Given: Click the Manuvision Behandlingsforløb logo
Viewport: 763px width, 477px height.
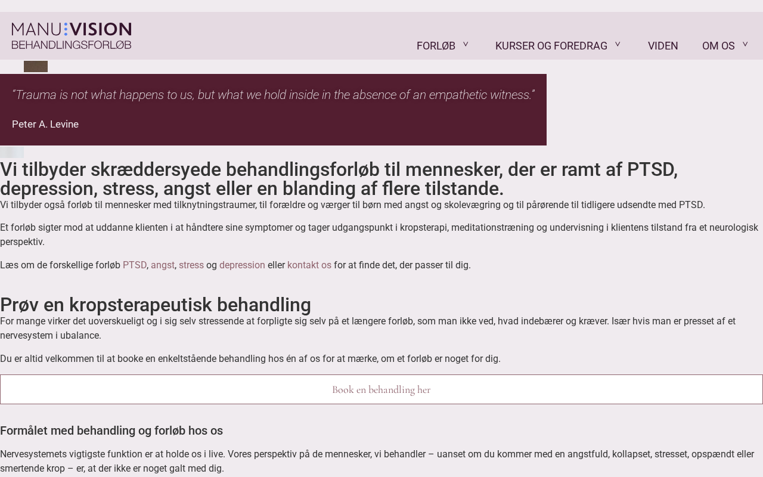Looking at the screenshot, I should (x=72, y=36).
